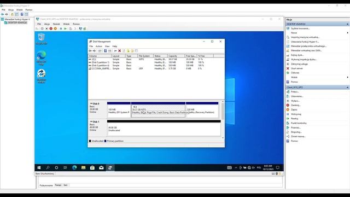The height and width of the screenshot is (197, 350).
Task: Click the back arrow in Disk Management toolbar
Action: click(x=90, y=51)
